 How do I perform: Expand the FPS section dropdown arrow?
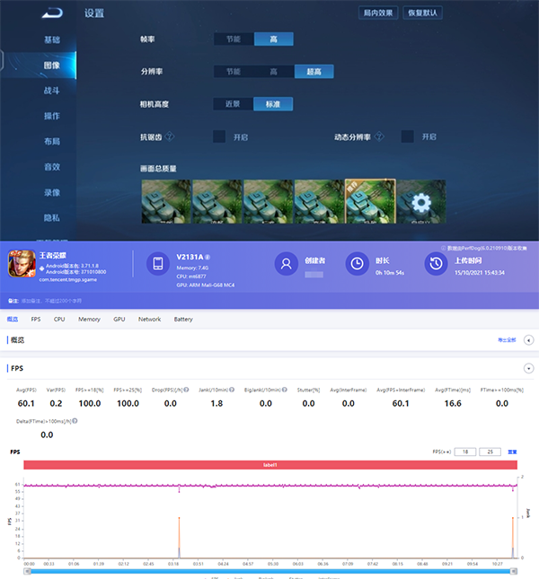[x=528, y=369]
